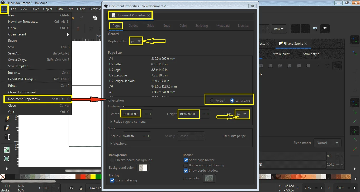Open the Edit menu
The height and width of the screenshot is (192, 360).
pyautogui.click(x=14, y=9)
